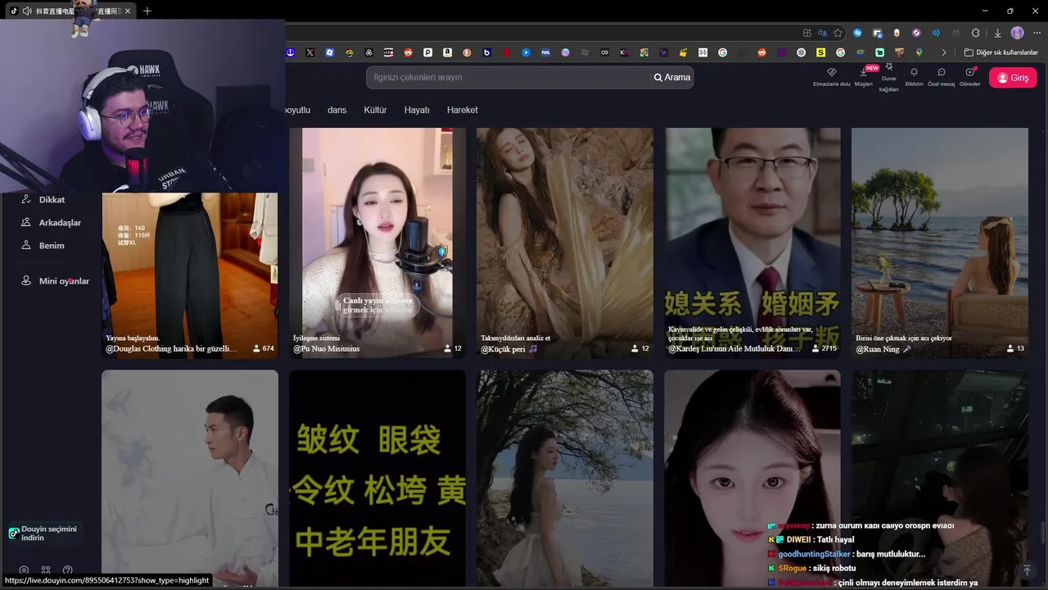Open @Pu Nuo Misiusius streamer link
Image resolution: width=1048 pixels, height=590 pixels.
(x=327, y=348)
